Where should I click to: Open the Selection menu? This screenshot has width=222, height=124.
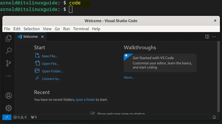click(x=31, y=29)
